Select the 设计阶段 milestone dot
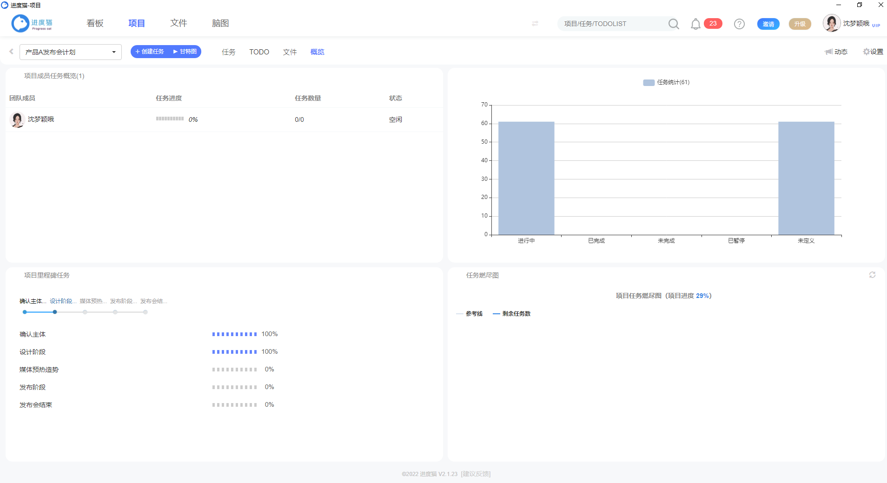Viewport: 887px width, 483px height. tap(55, 312)
